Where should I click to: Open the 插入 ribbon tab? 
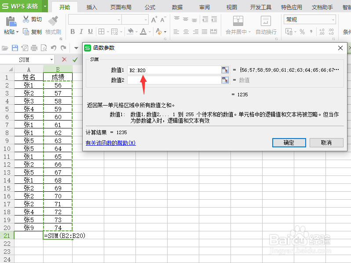pyautogui.click(x=92, y=7)
